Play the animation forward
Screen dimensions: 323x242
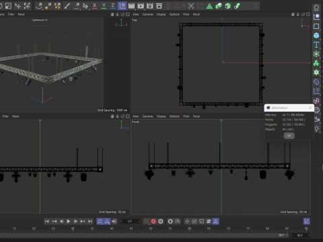tap(69, 221)
